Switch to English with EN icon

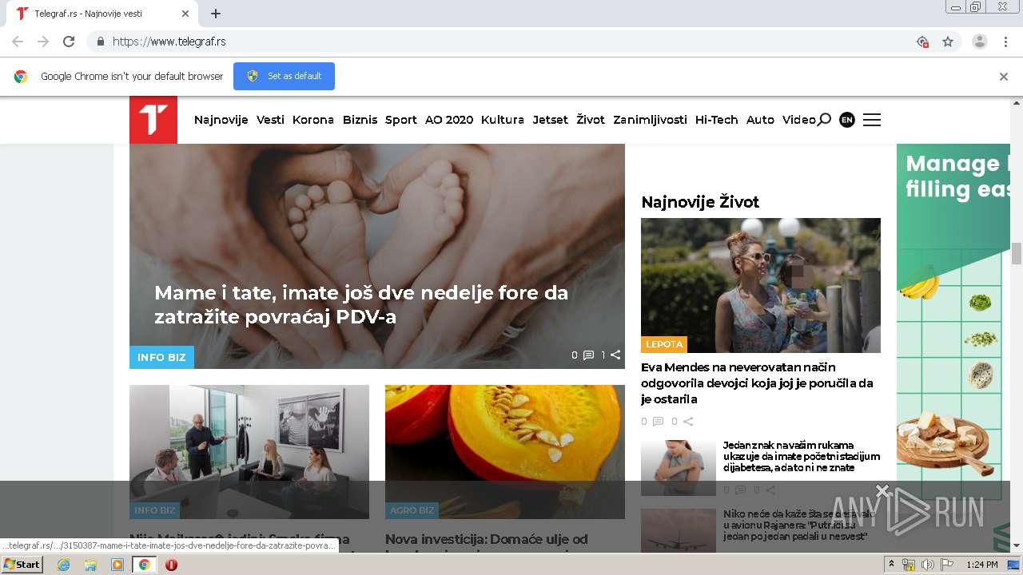847,120
